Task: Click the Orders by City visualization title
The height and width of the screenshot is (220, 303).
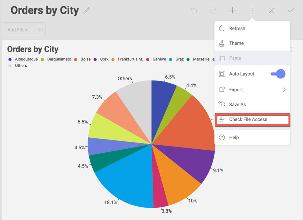Action: click(x=33, y=49)
